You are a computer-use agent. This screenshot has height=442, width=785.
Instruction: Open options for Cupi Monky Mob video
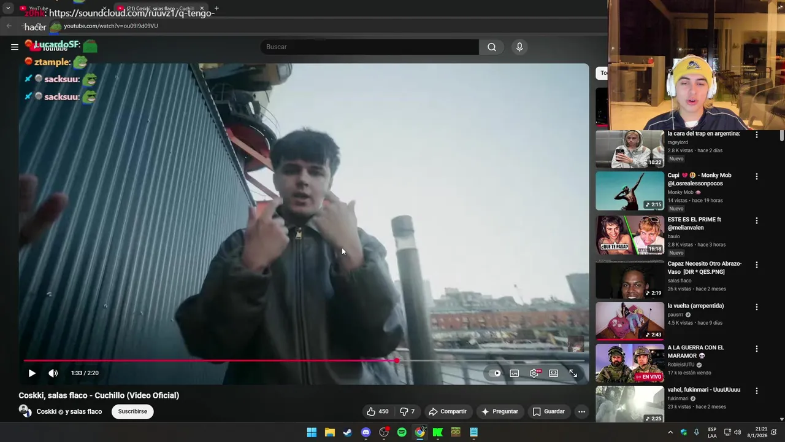756,176
